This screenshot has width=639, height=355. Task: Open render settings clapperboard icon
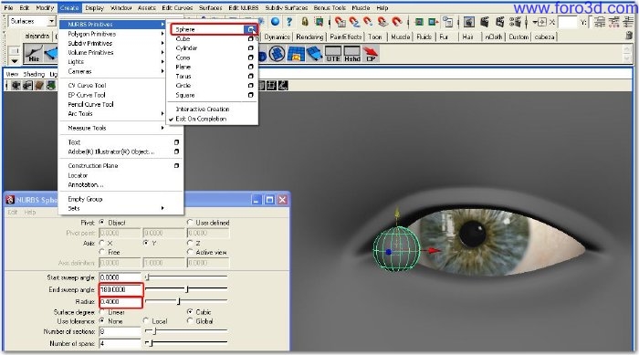(515, 22)
